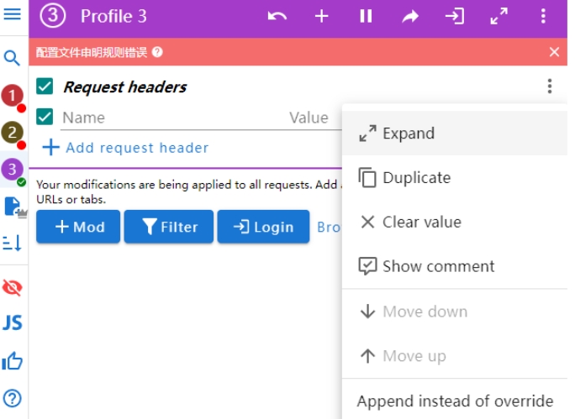This screenshot has width=575, height=419.
Task: Expand the window with fullscreen arrows icon
Action: 499,16
